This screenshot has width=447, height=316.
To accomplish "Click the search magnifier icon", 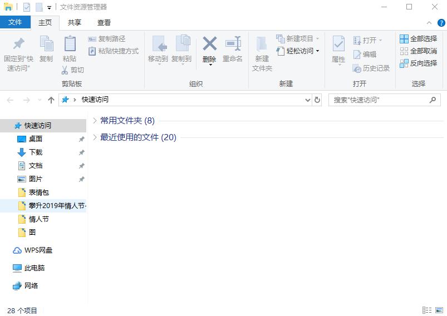I will [433, 100].
